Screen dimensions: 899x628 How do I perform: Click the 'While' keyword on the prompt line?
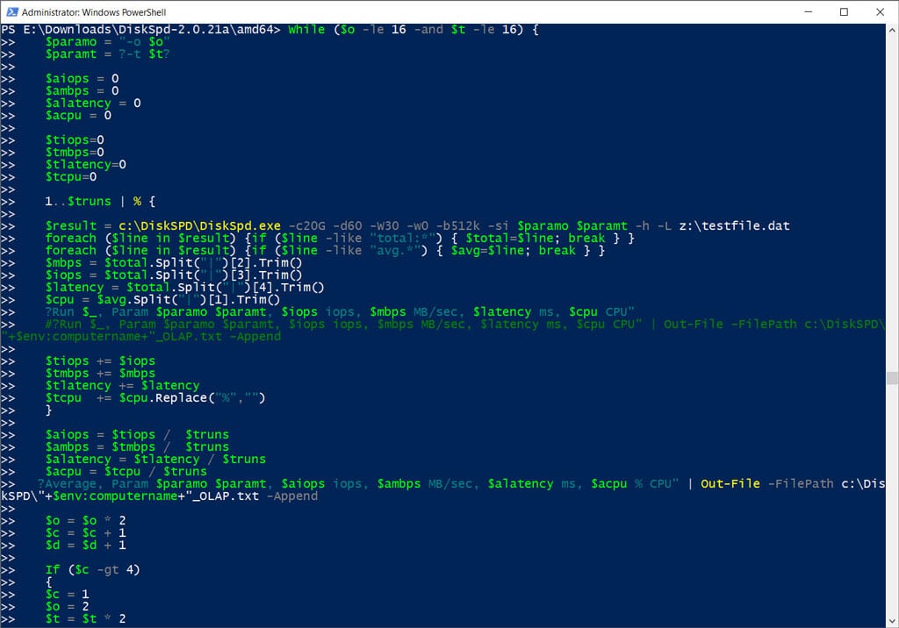306,30
